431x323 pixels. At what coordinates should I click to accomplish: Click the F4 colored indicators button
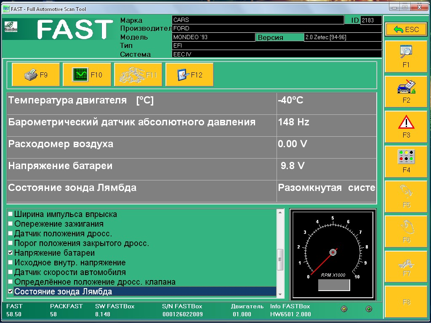point(406,161)
